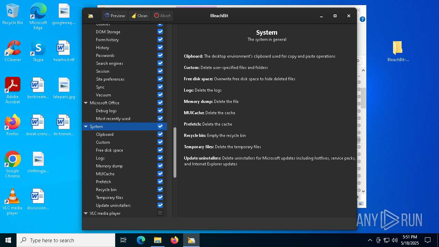The width and height of the screenshot is (439, 247).
Task: Enable the VLC media player checkbox
Action: [160, 213]
